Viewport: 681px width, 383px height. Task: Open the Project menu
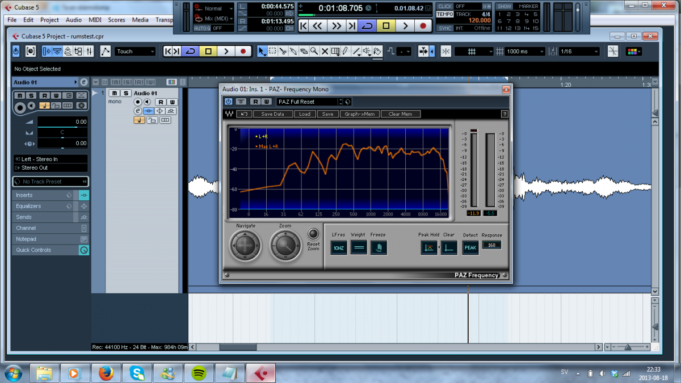pyautogui.click(x=49, y=20)
